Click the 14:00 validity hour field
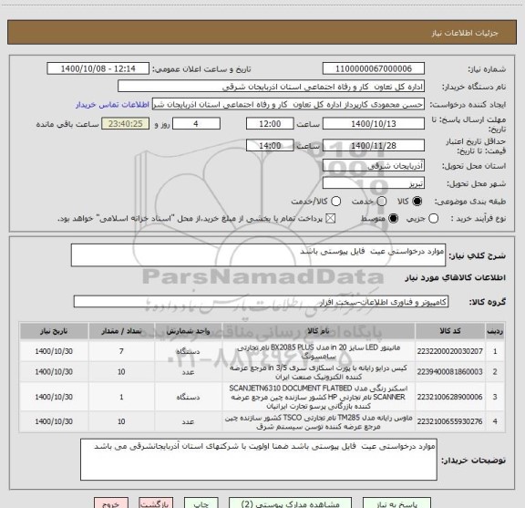The height and width of the screenshot is (508, 525). click(x=270, y=145)
